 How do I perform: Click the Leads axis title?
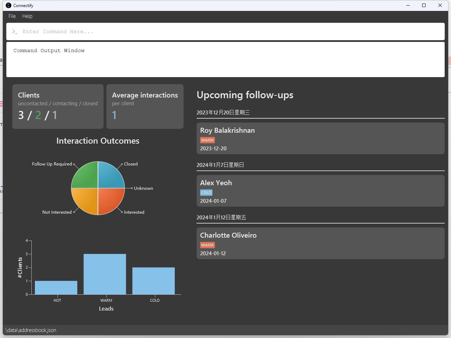(x=106, y=309)
